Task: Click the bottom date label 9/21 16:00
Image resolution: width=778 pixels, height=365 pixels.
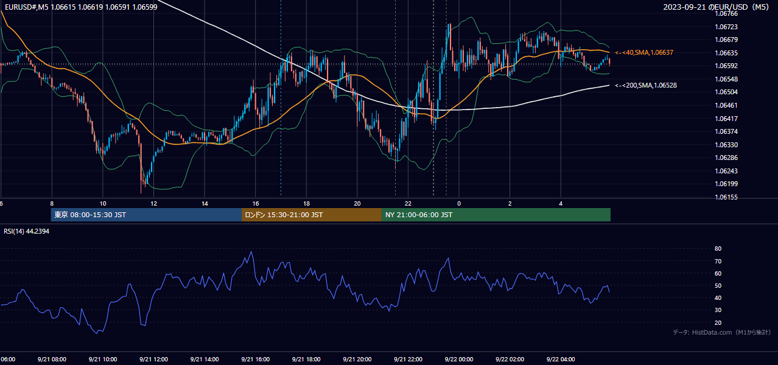Action: [x=256, y=359]
